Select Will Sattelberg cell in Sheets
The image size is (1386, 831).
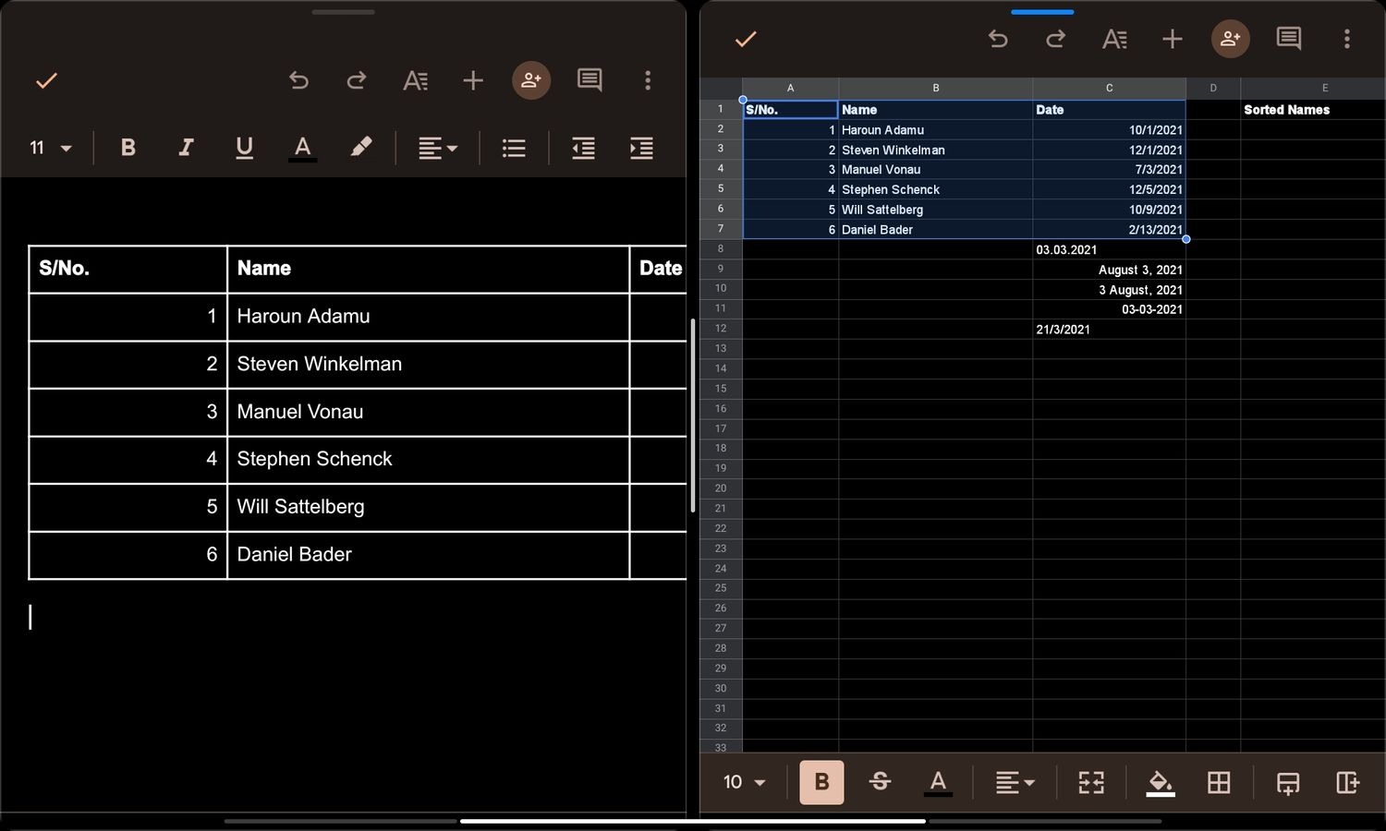pyautogui.click(x=935, y=210)
